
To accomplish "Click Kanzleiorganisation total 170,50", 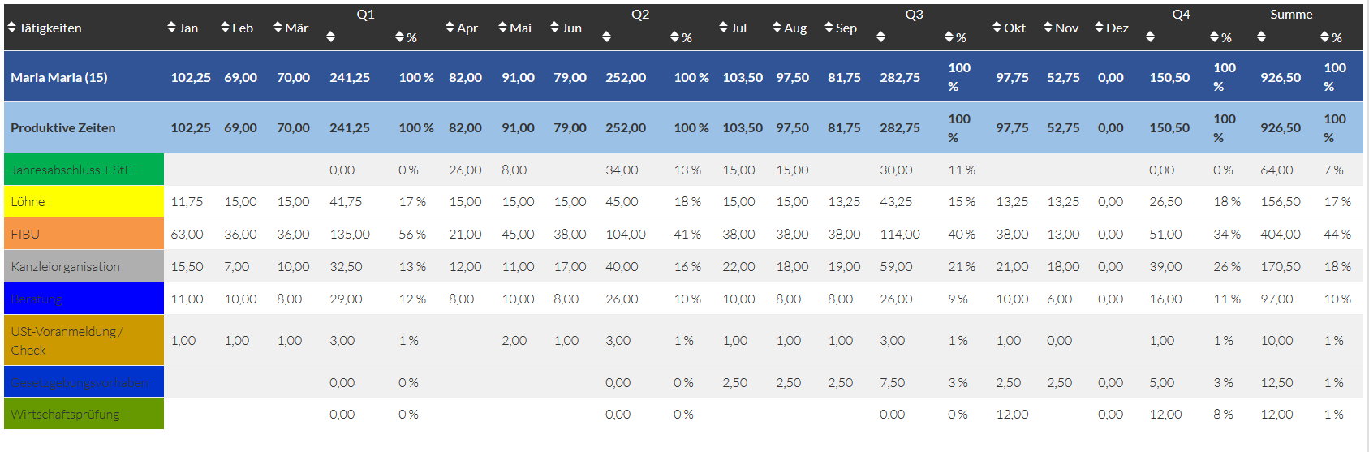I will (x=1281, y=266).
